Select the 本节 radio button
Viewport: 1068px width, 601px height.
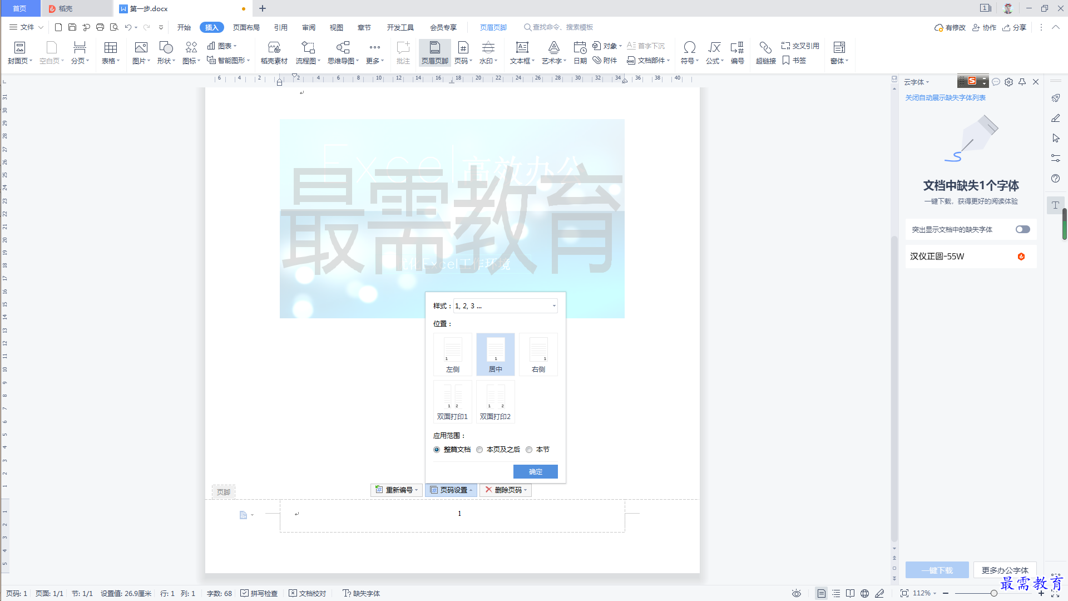click(529, 450)
